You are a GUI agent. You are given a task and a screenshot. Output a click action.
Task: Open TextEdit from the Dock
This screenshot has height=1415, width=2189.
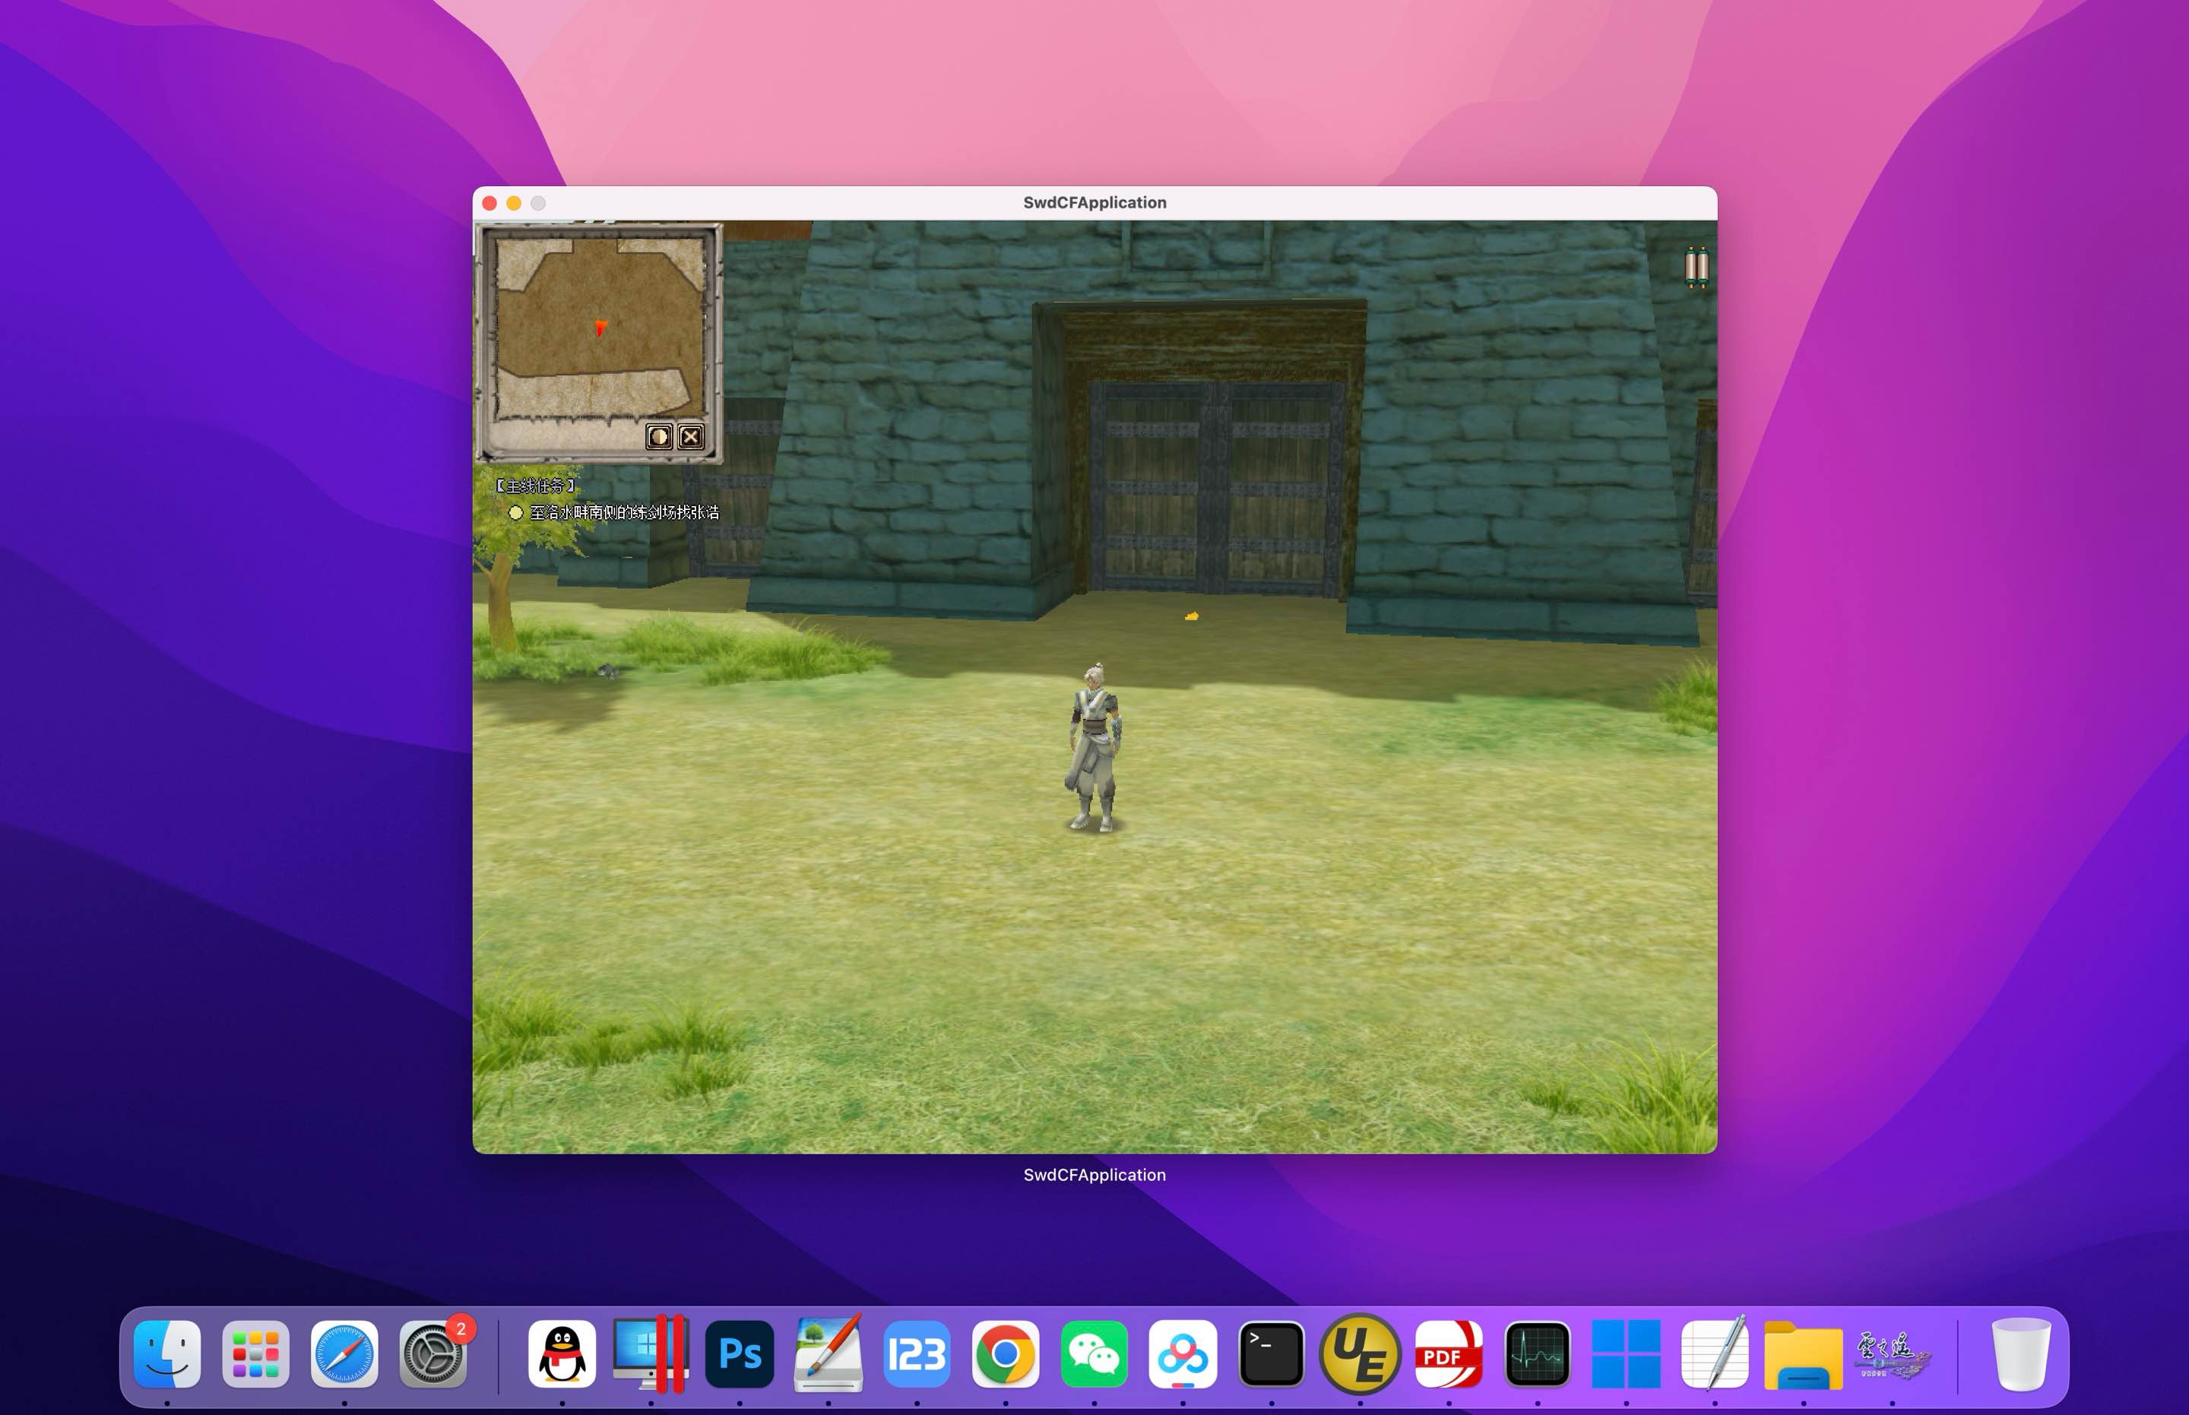1715,1353
